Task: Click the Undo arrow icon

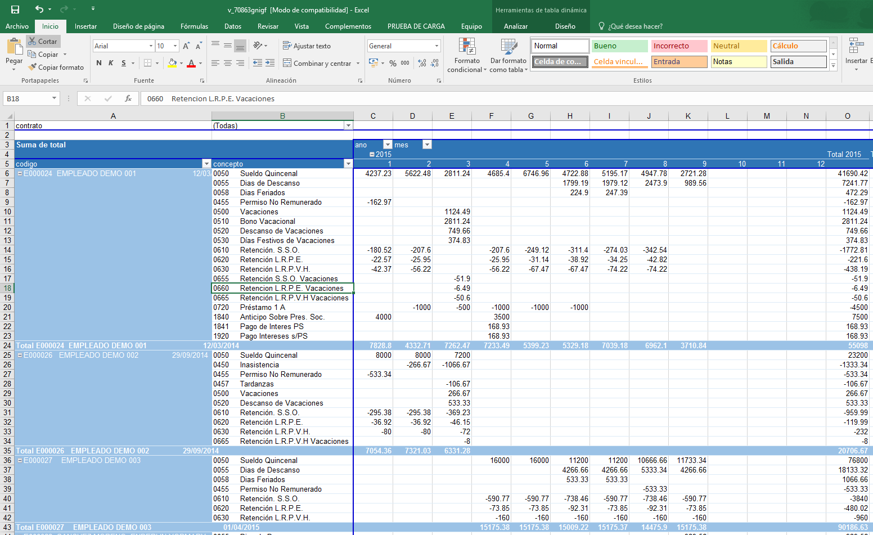Action: coord(39,9)
